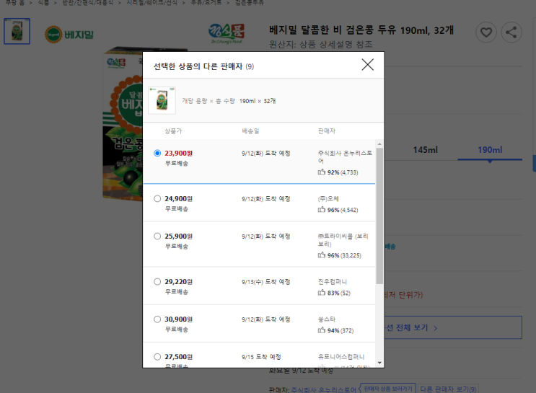Click the seller list scrollbar thumb

[379, 216]
